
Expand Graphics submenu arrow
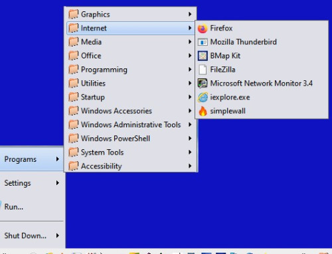click(x=190, y=14)
